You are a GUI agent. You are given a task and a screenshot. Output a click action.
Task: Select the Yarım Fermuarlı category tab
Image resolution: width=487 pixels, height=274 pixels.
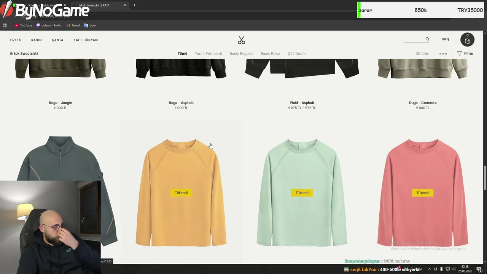(208, 54)
